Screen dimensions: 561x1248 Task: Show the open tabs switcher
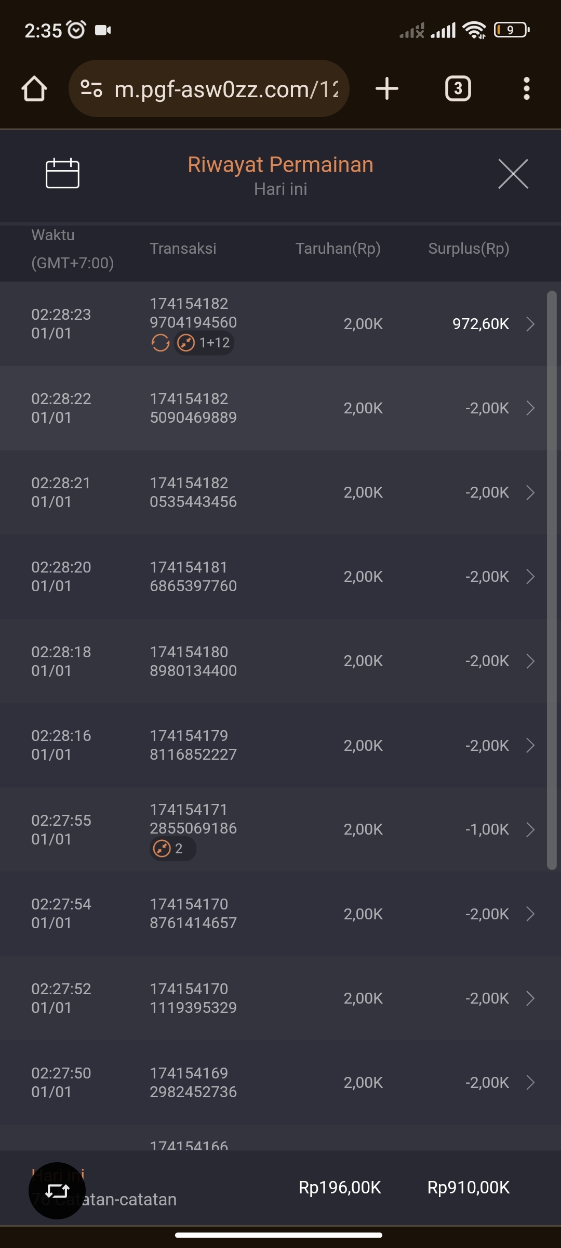458,89
